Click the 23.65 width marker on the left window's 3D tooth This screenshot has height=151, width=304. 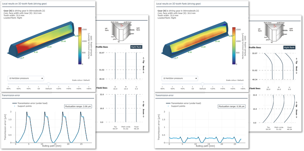click(x=64, y=41)
